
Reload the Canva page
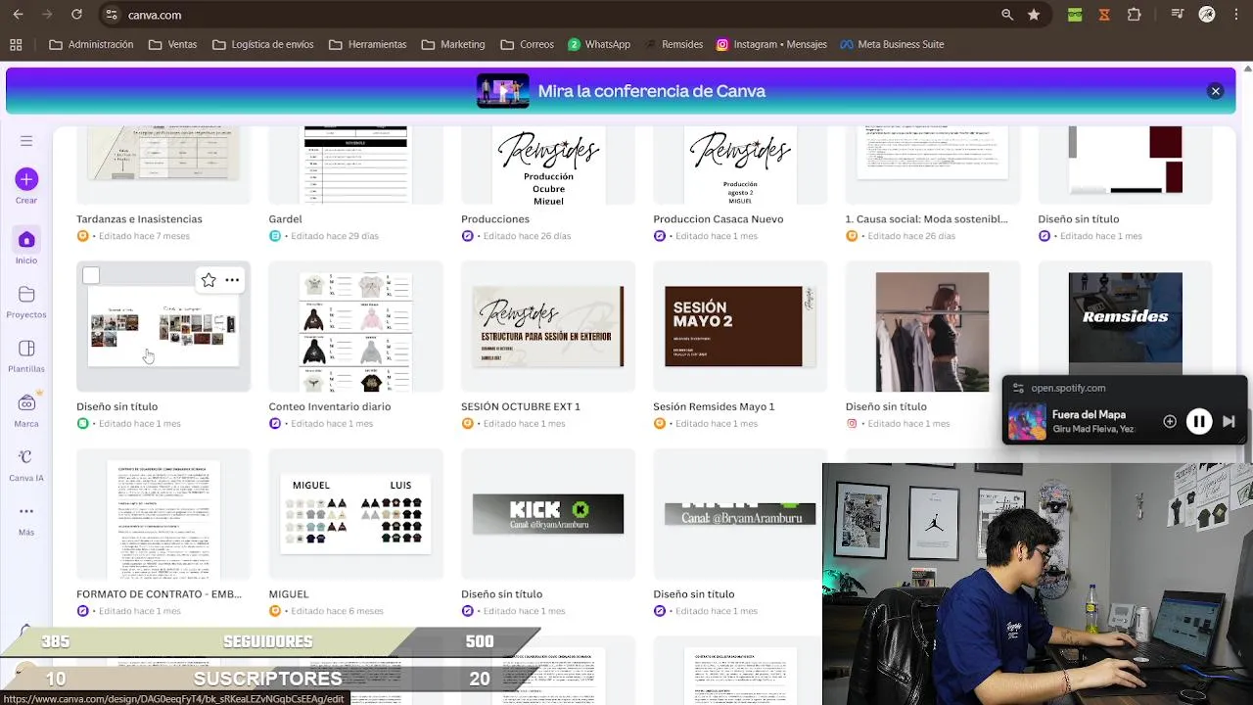pyautogui.click(x=76, y=15)
